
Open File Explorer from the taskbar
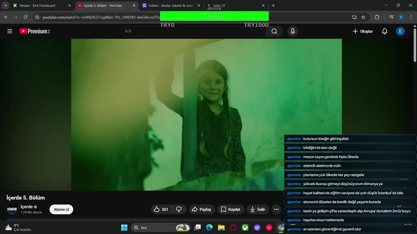[x=221, y=227]
